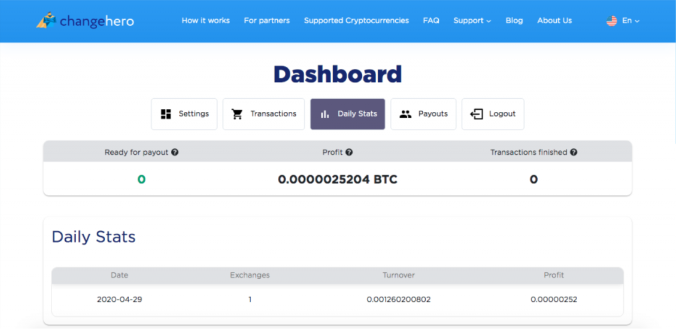The image size is (676, 335).
Task: Click help icon beside Transactions finished
Action: [574, 152]
